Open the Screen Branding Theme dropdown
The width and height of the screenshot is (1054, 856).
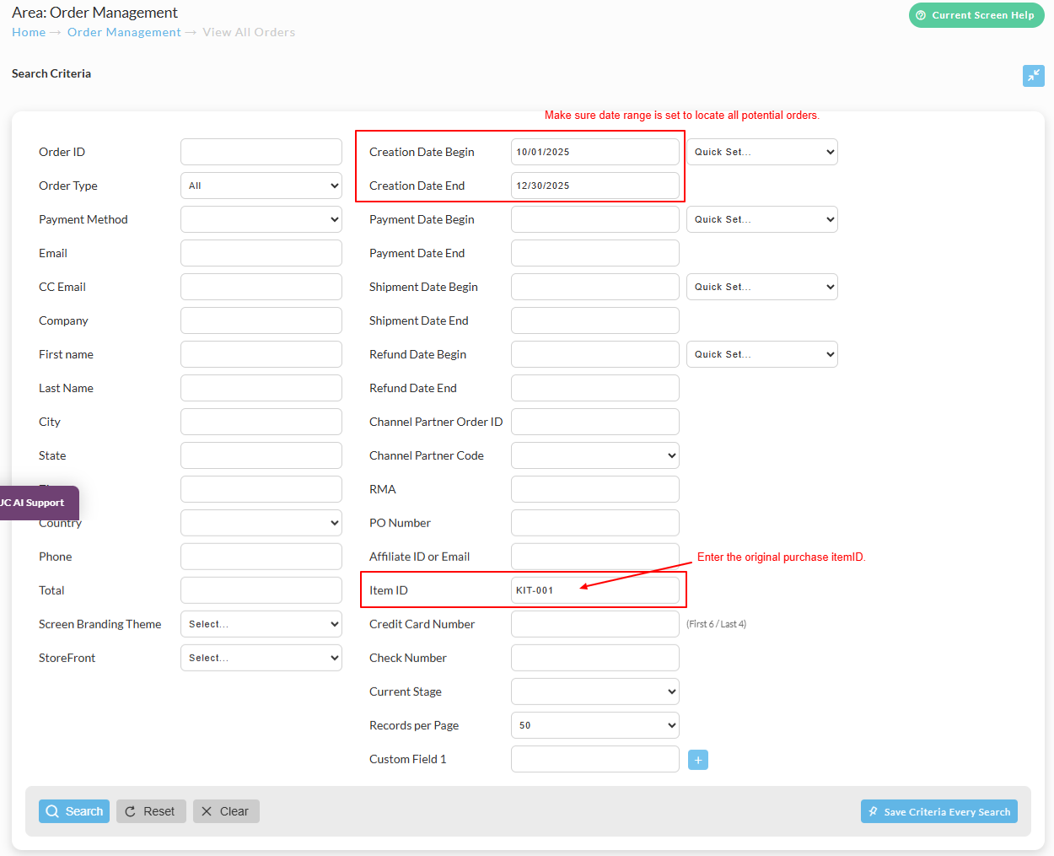(x=261, y=624)
